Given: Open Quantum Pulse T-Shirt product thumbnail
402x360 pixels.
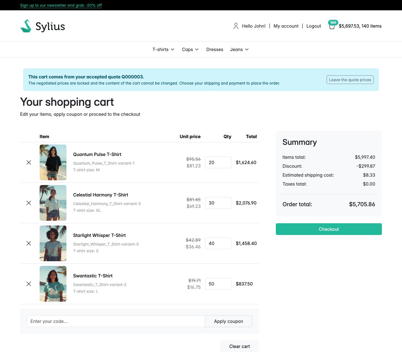Looking at the screenshot, I should 53,162.
